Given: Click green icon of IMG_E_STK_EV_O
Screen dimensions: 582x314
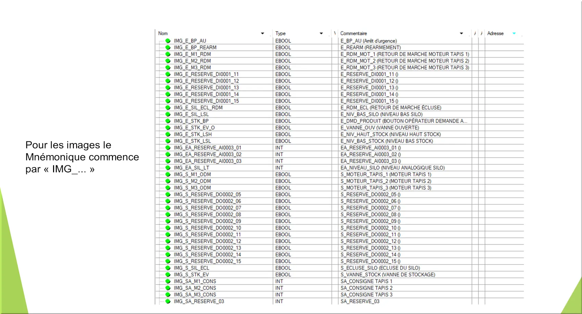Looking at the screenshot, I should click(x=168, y=127).
